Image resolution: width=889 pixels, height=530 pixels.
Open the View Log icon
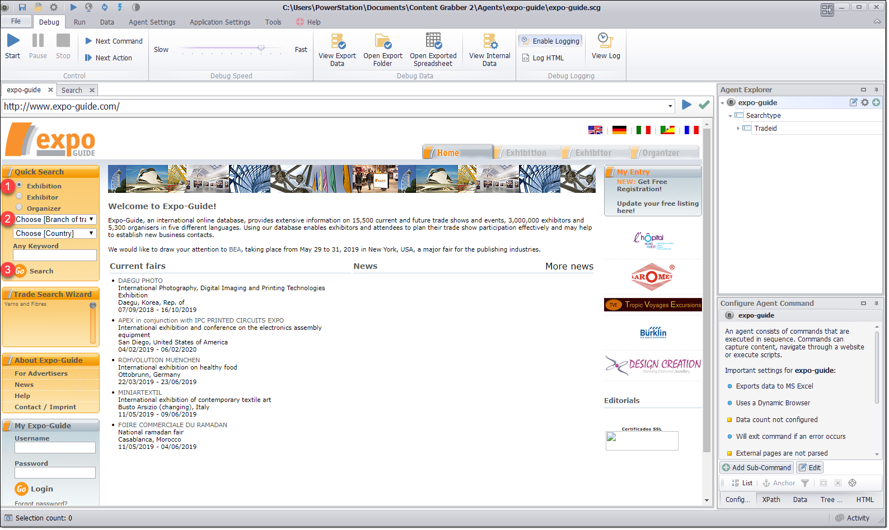point(605,41)
